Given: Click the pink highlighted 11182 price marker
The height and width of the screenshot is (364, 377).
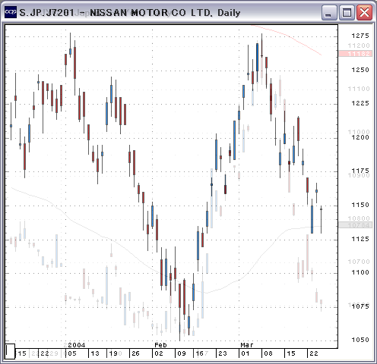Looking at the screenshot, I should pyautogui.click(x=356, y=54).
